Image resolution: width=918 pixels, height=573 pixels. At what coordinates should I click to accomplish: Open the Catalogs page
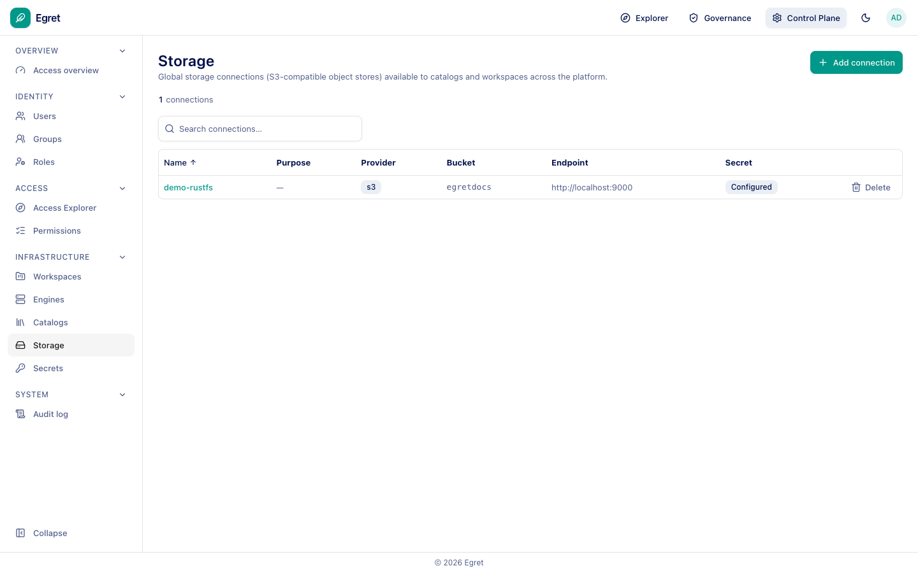tap(71, 323)
